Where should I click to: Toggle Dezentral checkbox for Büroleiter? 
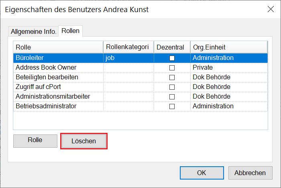pyautogui.click(x=172, y=58)
